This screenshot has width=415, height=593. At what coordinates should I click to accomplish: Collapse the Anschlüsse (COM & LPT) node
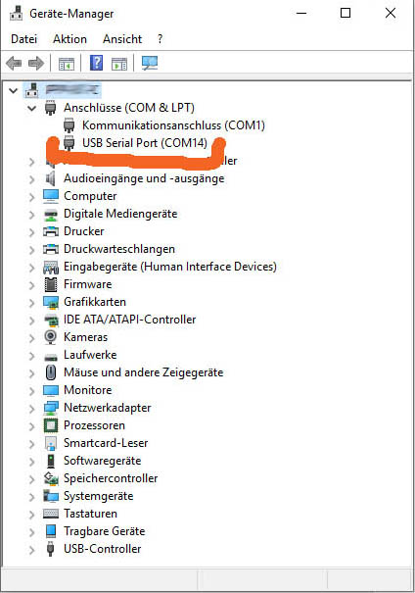coord(31,108)
